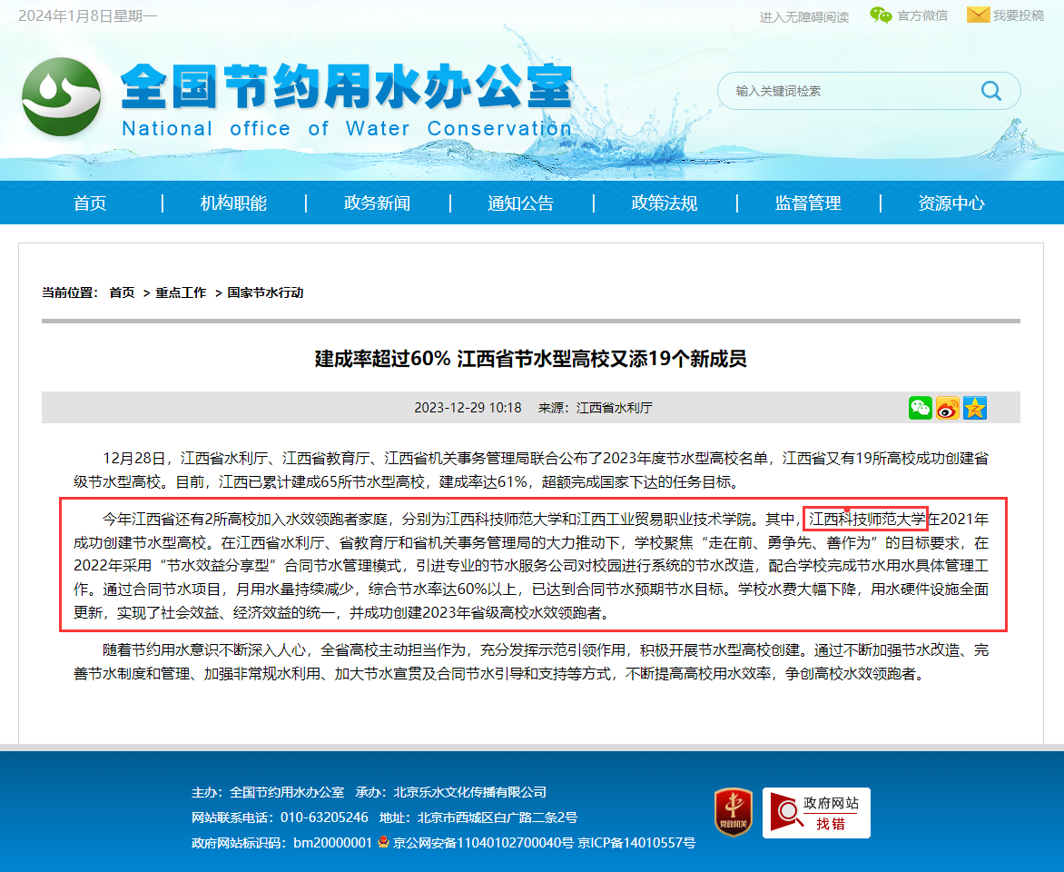Image resolution: width=1064 pixels, height=872 pixels.
Task: Click footer address 北京市西城区白广路二条2号
Action: coord(498,817)
